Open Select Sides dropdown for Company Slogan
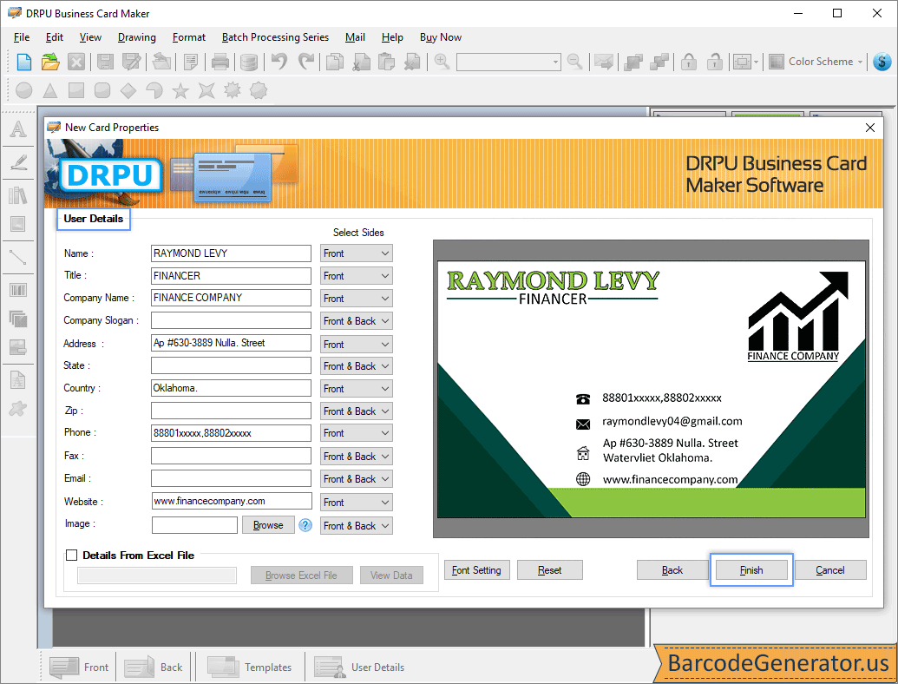 coord(357,321)
